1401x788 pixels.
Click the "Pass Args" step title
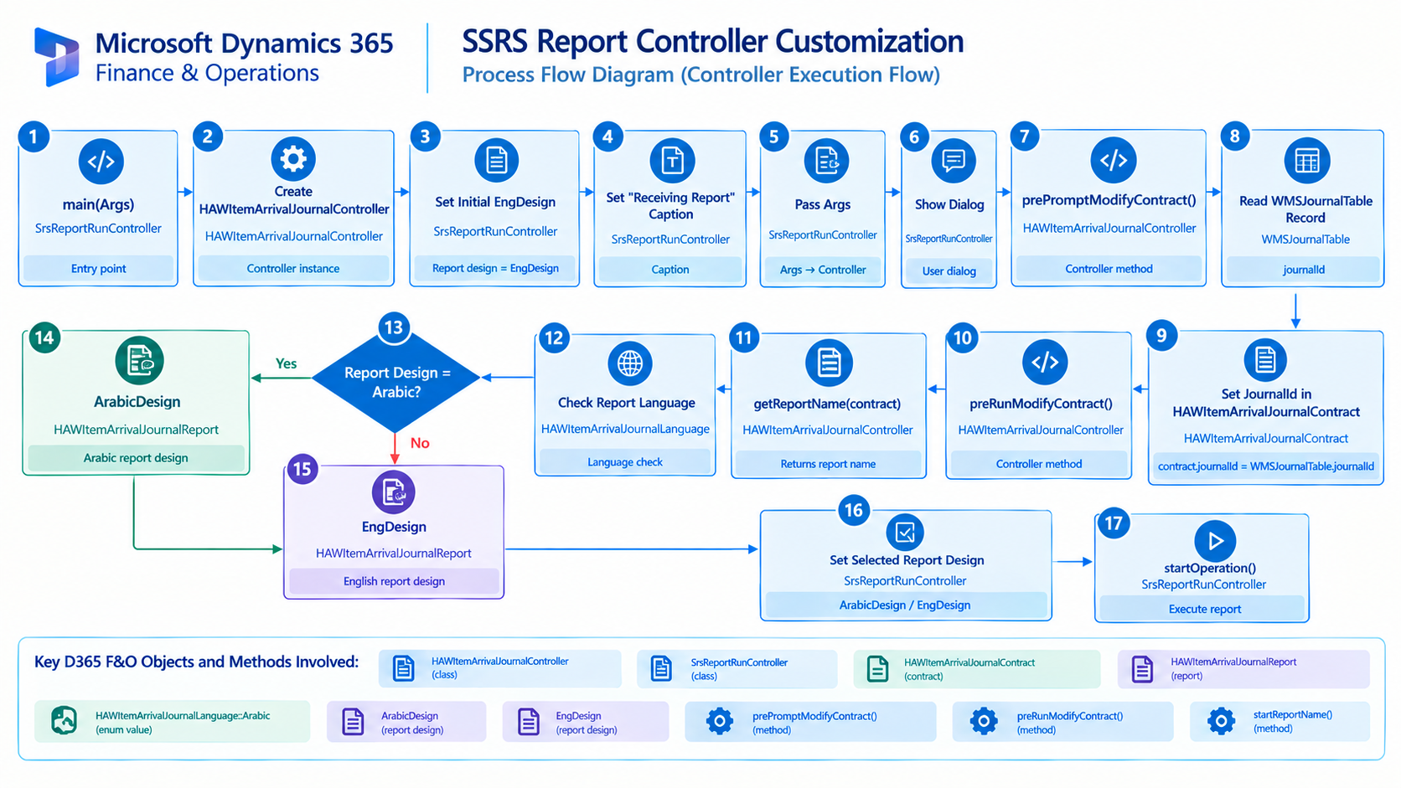click(823, 204)
